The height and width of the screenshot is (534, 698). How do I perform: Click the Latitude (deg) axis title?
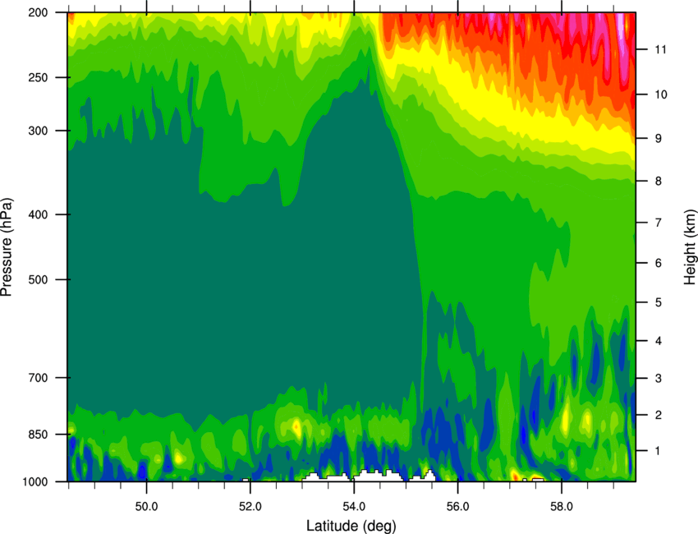(x=351, y=526)
